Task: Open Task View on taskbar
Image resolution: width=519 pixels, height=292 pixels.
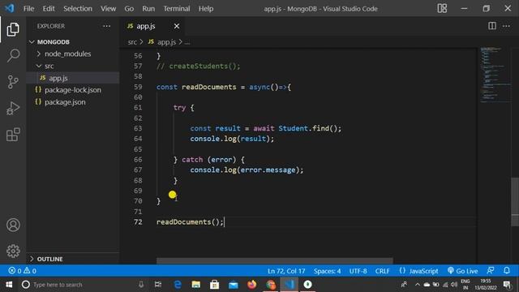Action: click(158, 285)
